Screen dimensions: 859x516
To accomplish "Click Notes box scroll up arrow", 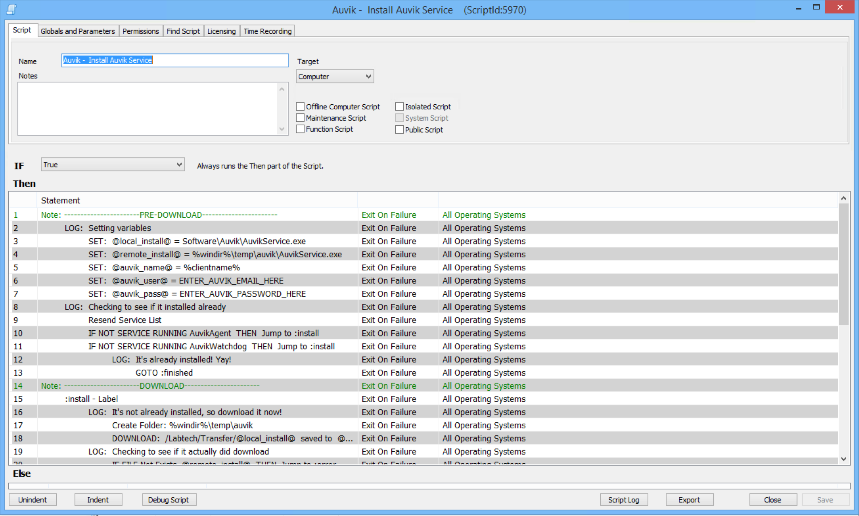I will pos(282,89).
